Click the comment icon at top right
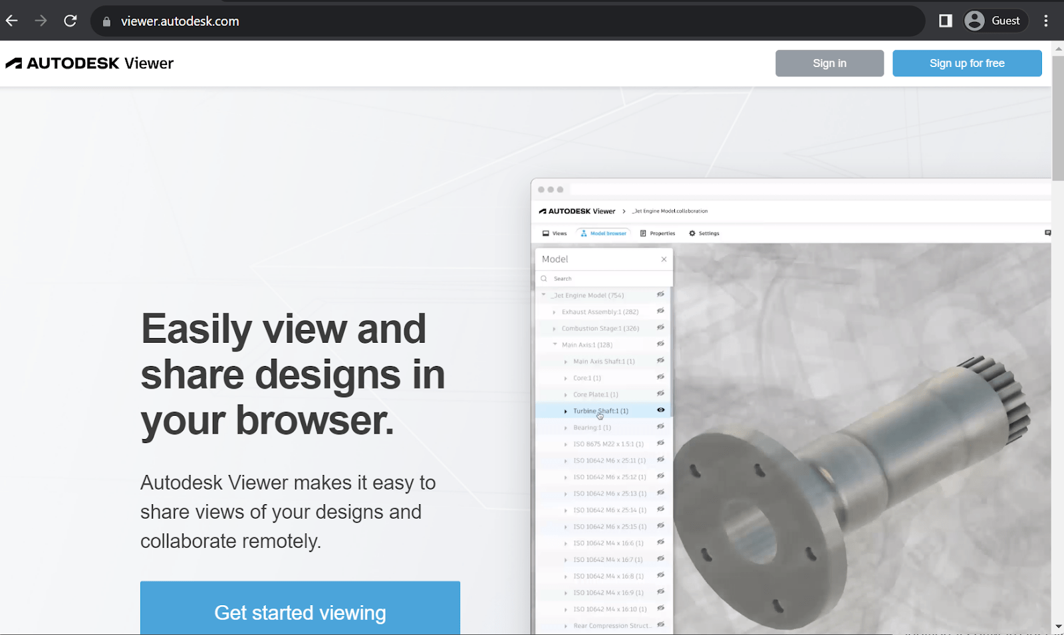Viewport: 1064px width, 635px height. [1048, 232]
